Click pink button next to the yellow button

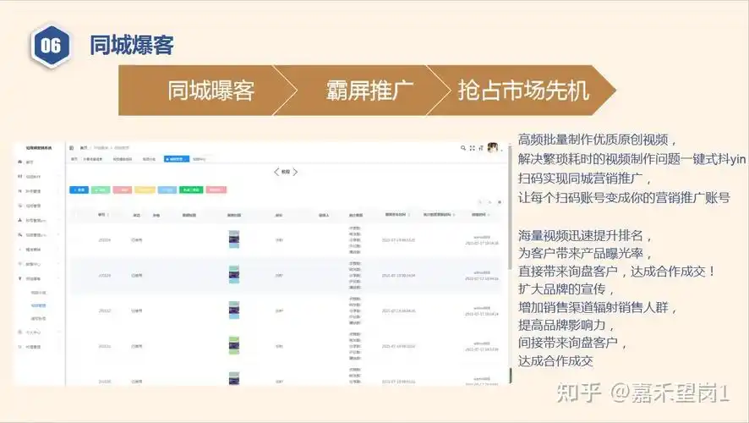pyautogui.click(x=123, y=190)
